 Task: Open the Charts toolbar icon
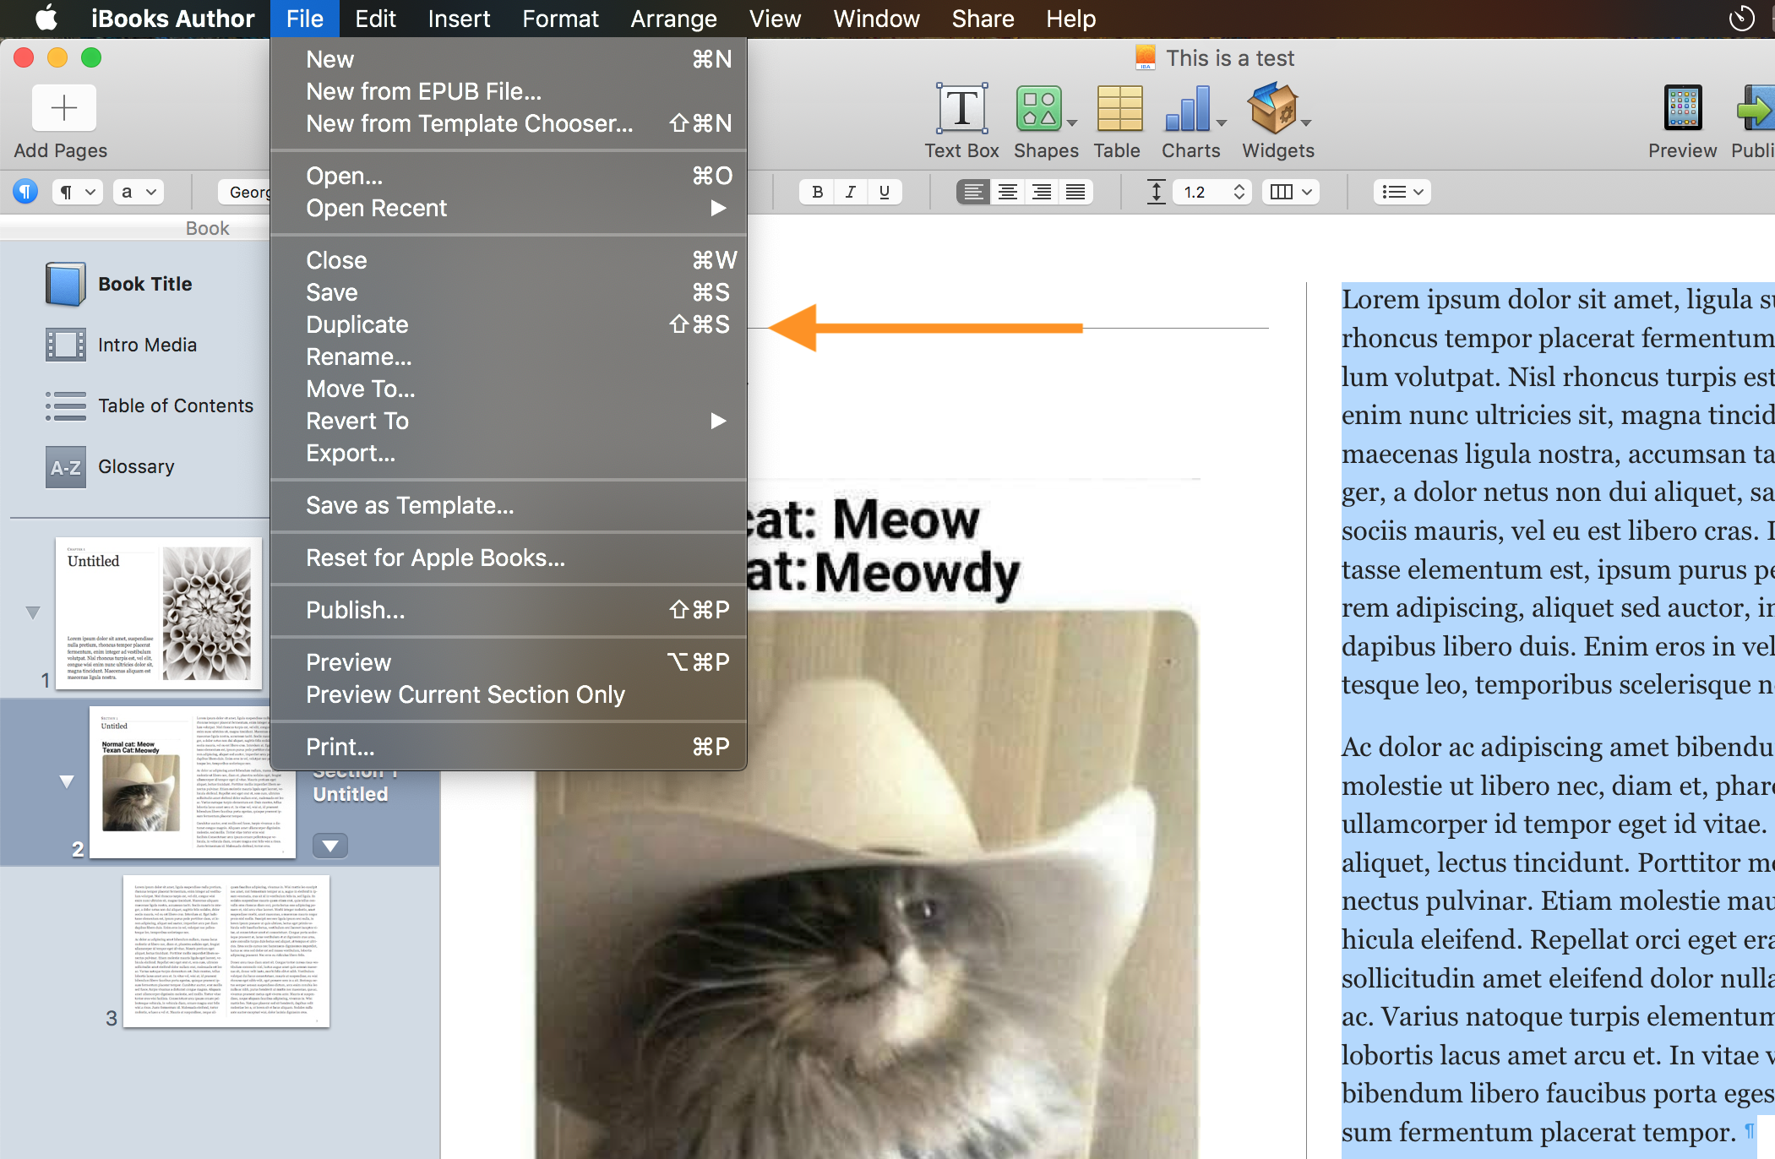coord(1188,108)
